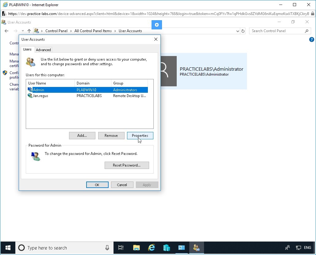
Task: Click the ENG language indicator
Action: [307, 248]
